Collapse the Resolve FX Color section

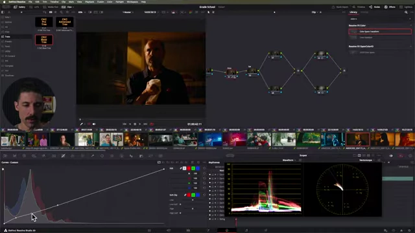pos(410,25)
